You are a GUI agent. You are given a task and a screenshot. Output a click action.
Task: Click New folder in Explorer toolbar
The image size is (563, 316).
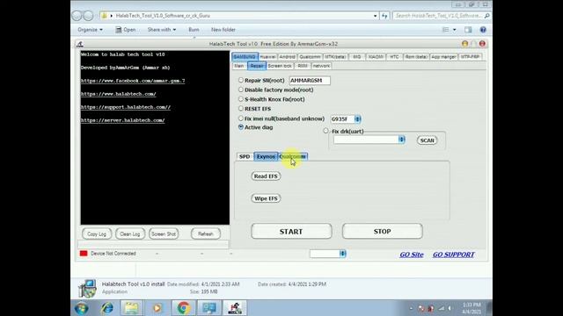(x=223, y=30)
